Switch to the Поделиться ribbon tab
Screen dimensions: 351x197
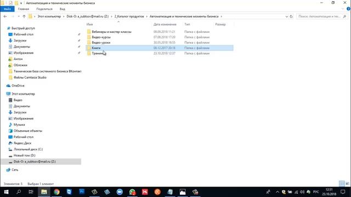click(x=44, y=9)
